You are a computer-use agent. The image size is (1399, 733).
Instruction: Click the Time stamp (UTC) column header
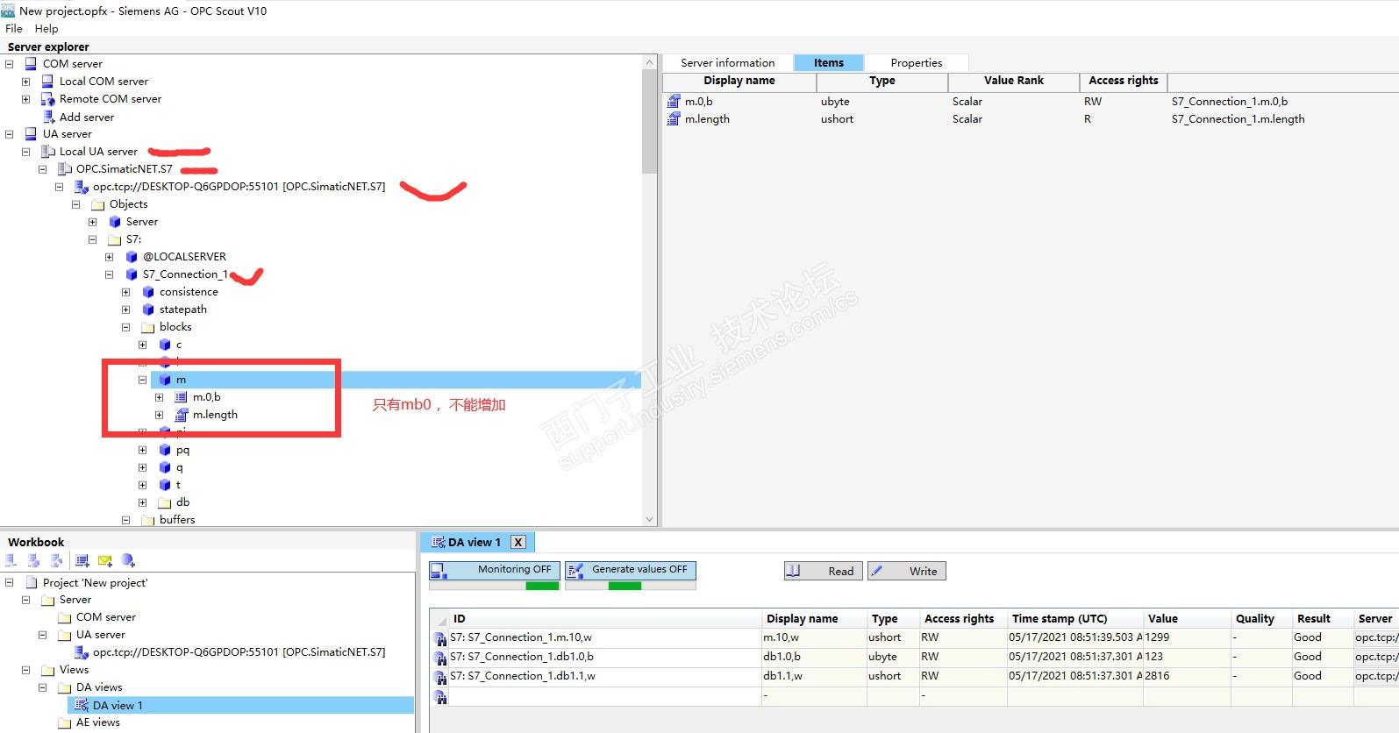click(x=1075, y=618)
